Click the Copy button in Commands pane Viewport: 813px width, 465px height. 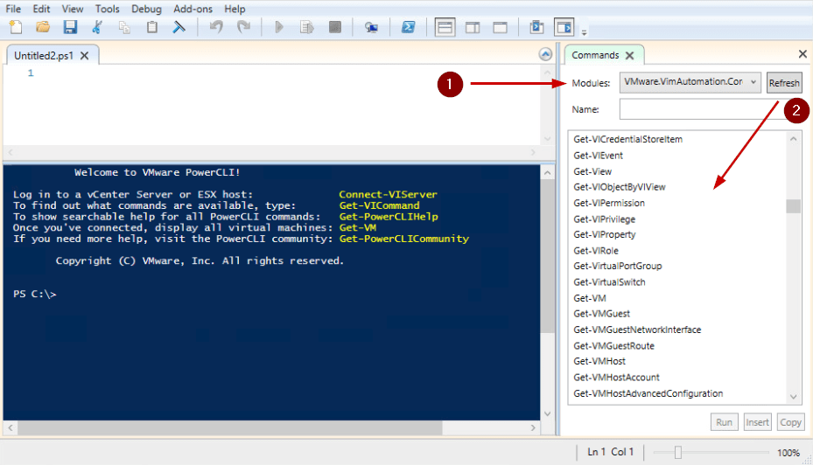coord(790,422)
